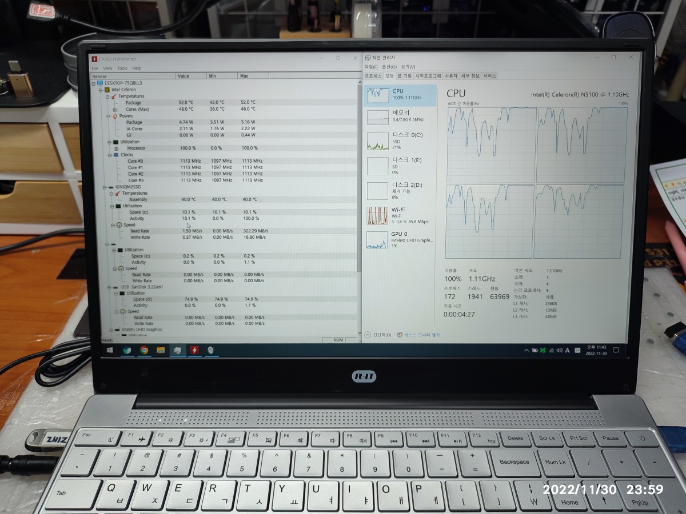Open the 파일(F) menu in Task Manager
686x514 pixels.
[371, 67]
